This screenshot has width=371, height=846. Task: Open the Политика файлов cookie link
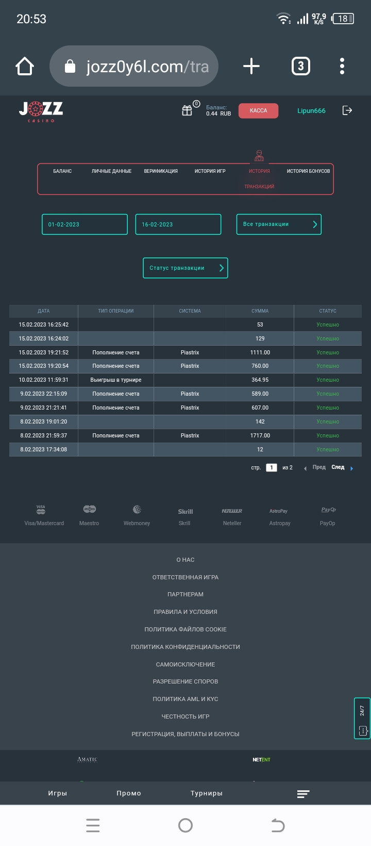click(x=185, y=629)
